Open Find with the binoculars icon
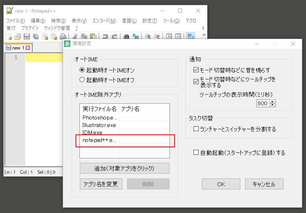The image size is (306, 213). click(x=127, y=37)
